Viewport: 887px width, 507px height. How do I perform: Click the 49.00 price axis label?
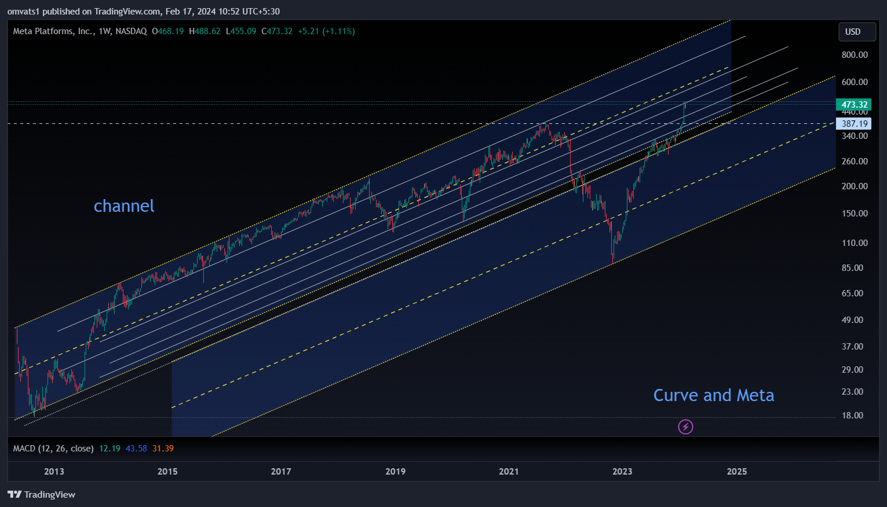852,320
